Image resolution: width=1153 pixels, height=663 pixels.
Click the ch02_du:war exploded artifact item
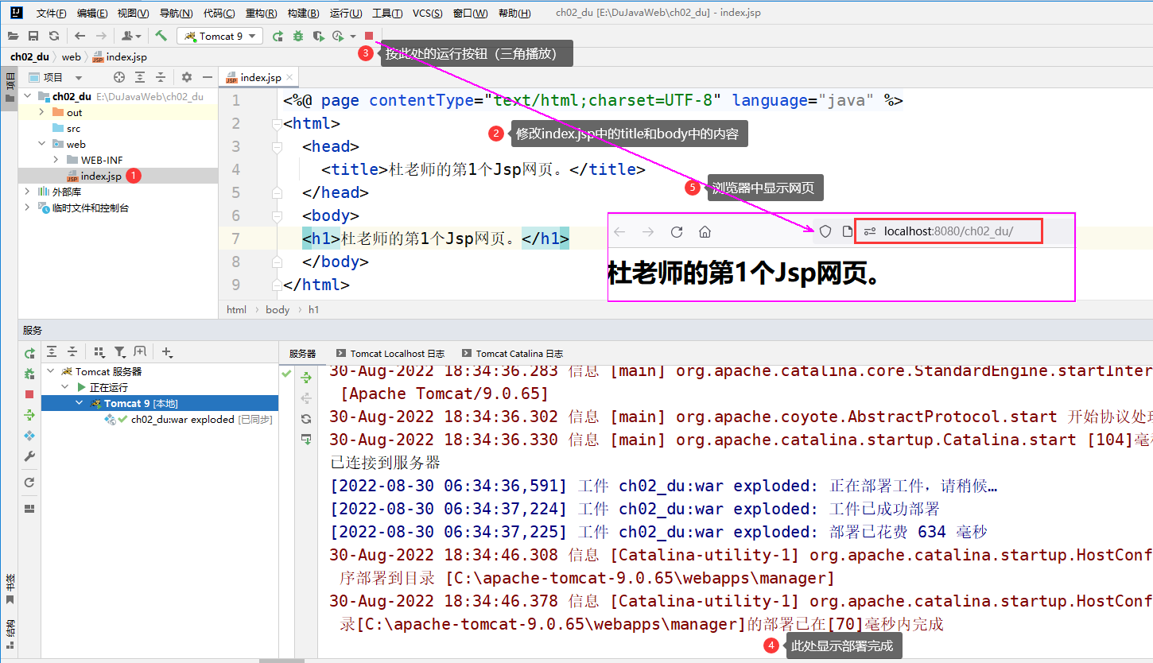click(182, 419)
